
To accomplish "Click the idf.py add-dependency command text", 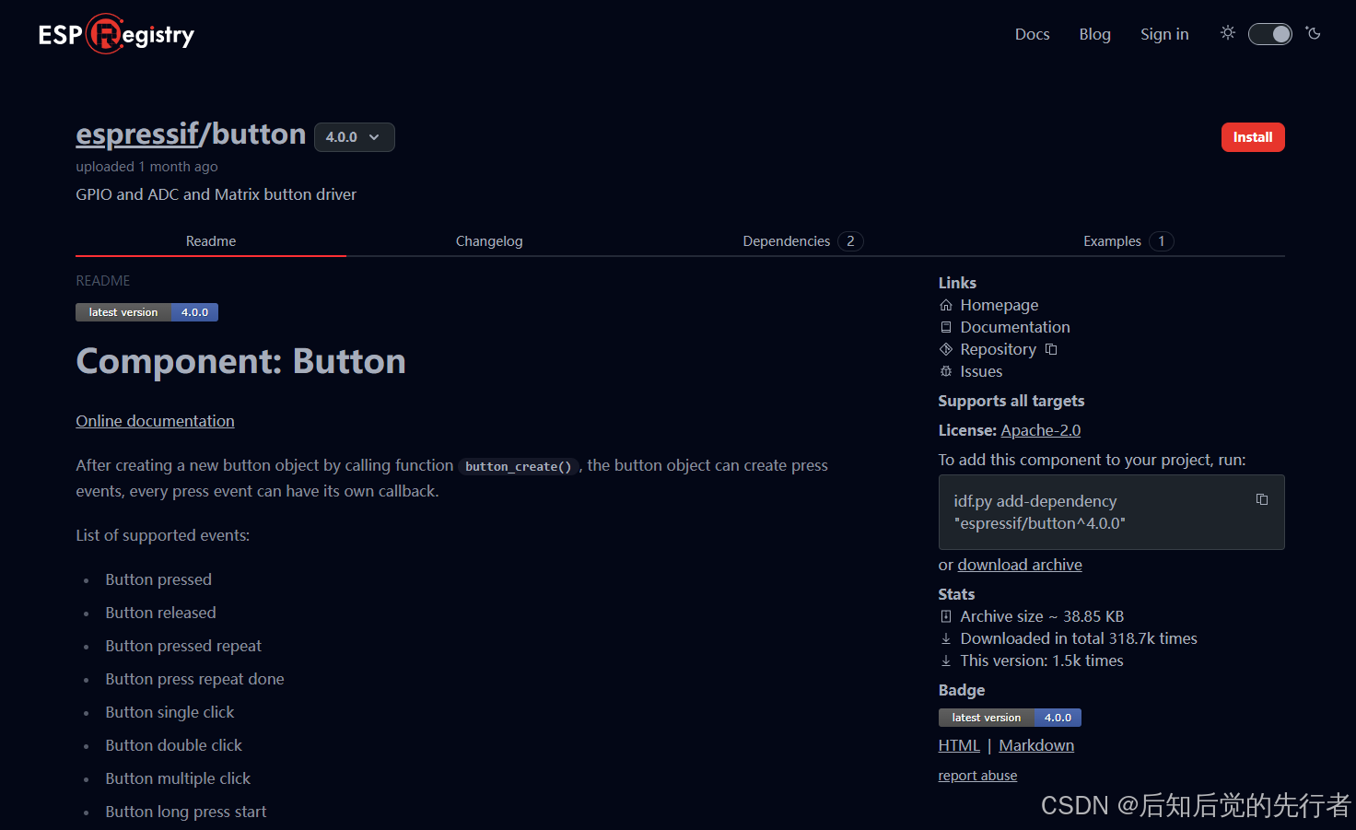I will (1039, 512).
